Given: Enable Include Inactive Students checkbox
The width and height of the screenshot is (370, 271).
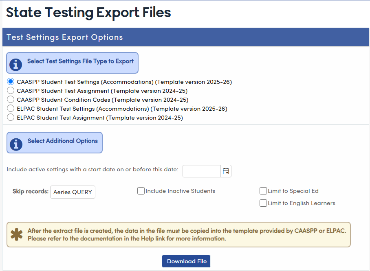Looking at the screenshot, I should point(141,191).
